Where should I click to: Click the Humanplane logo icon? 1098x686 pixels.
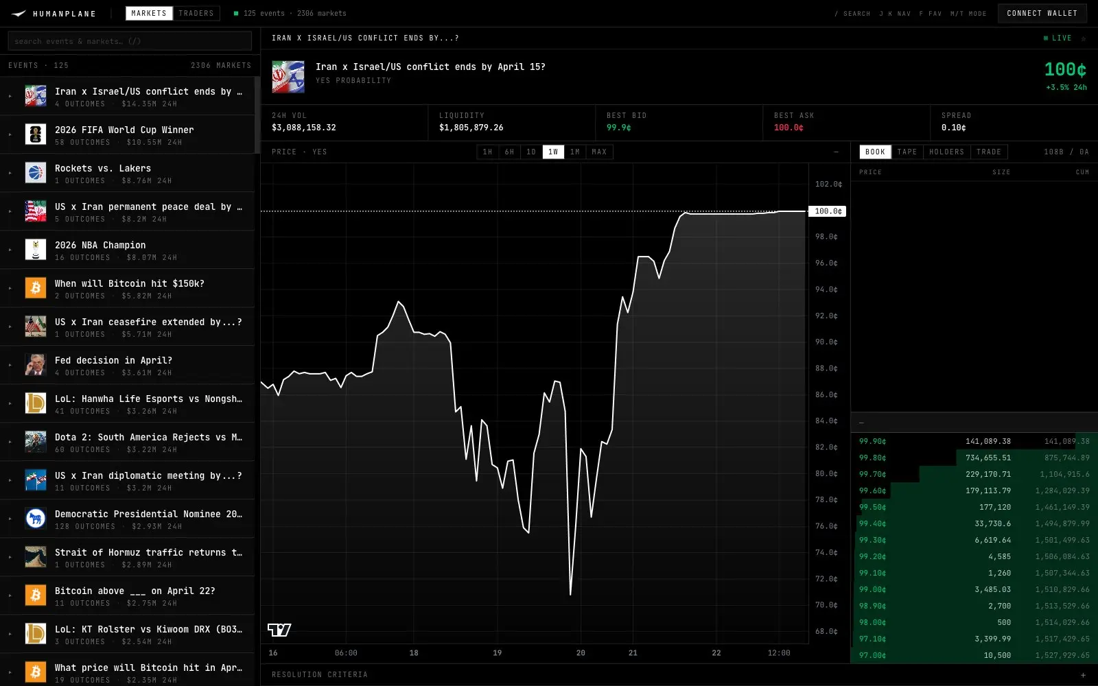point(19,14)
